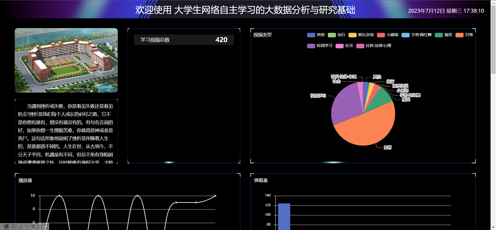Image resolution: width=496 pixels, height=230 pixels.
Task: Click the 日常 label beside the pie
Action: [x=388, y=147]
